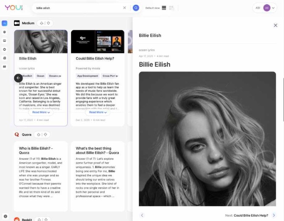Viewport: 284px width, 221px height.
Task: Expand Read More on Could Billie Eilish Help
Action: [x=98, y=112]
